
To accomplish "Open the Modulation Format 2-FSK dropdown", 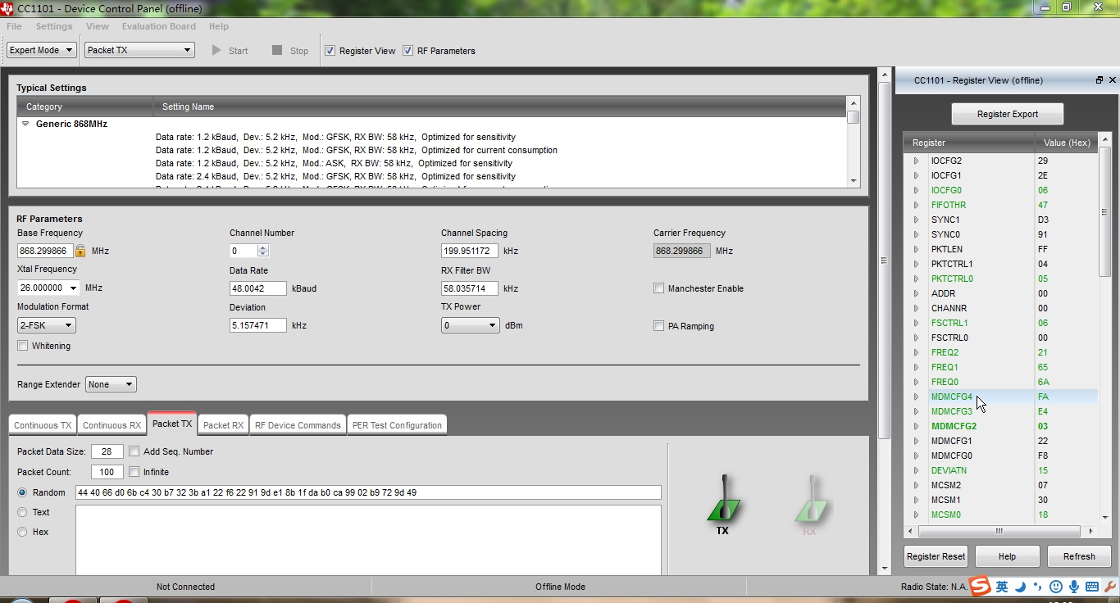I will pyautogui.click(x=46, y=325).
